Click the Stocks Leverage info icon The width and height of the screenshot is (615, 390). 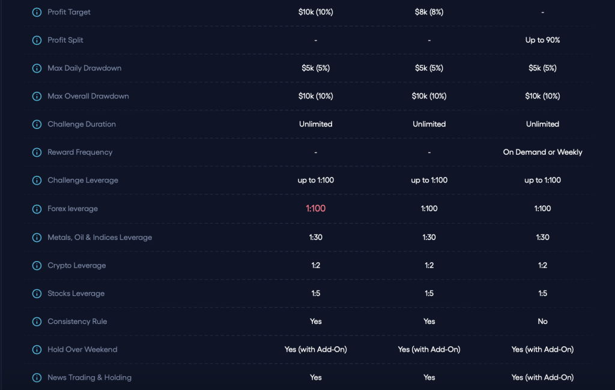coord(37,294)
